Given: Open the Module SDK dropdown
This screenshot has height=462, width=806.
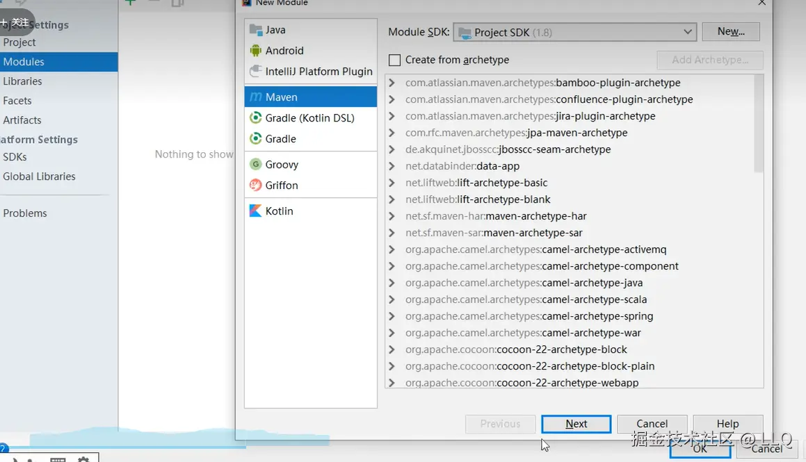Looking at the screenshot, I should click(x=574, y=33).
